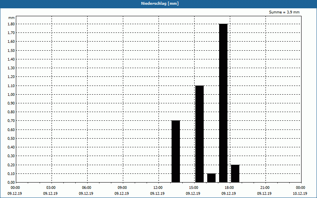The image size is (317, 198).
Task: Click the 0,60 y-axis label
Action: pos(11,130)
